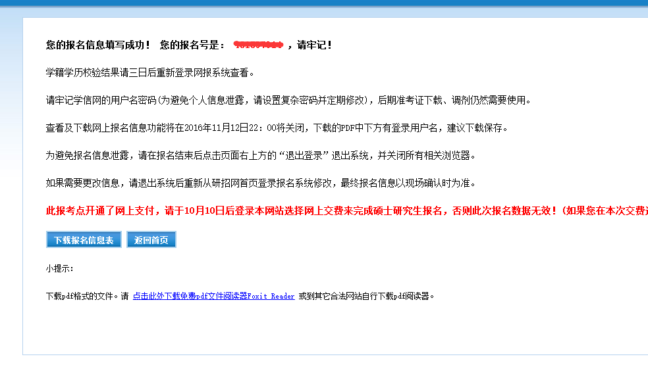648x367 pixels.
Task: Click the red redacted registration number
Action: coord(259,45)
